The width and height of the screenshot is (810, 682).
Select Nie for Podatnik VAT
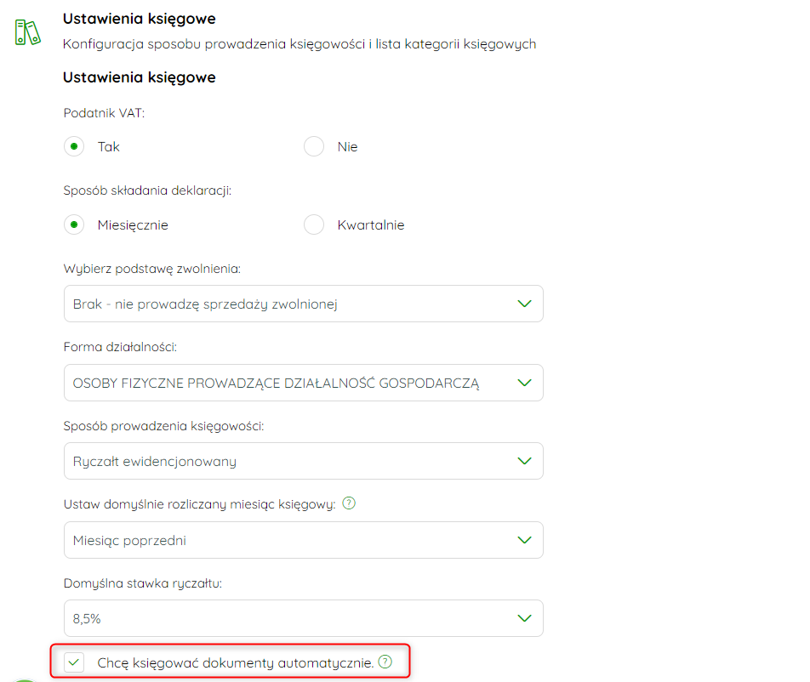pos(314,146)
